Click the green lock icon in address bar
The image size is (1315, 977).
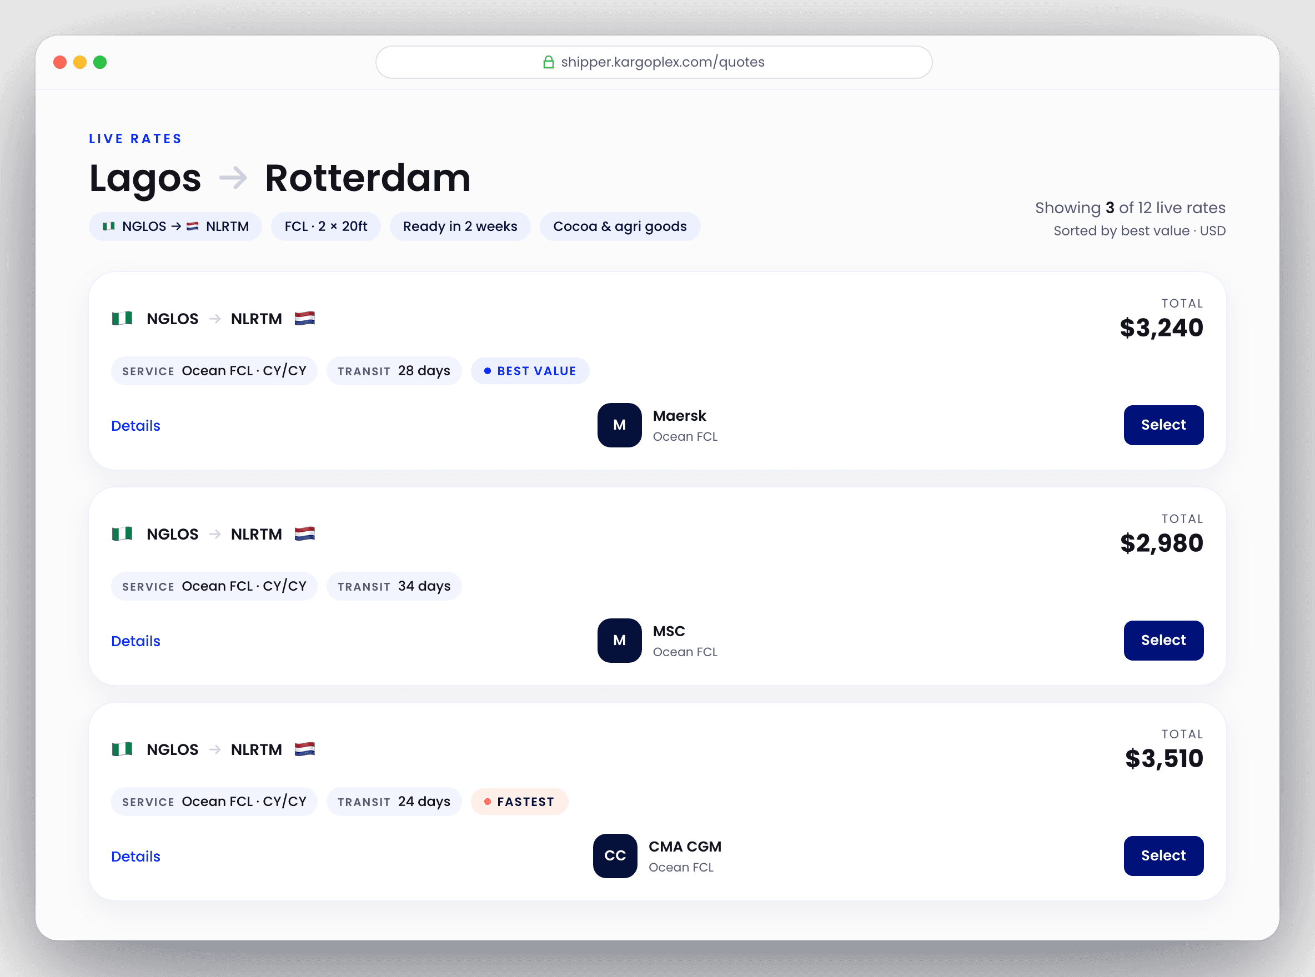click(x=548, y=62)
